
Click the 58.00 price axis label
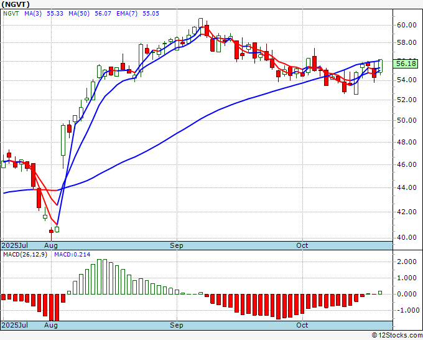click(407, 42)
